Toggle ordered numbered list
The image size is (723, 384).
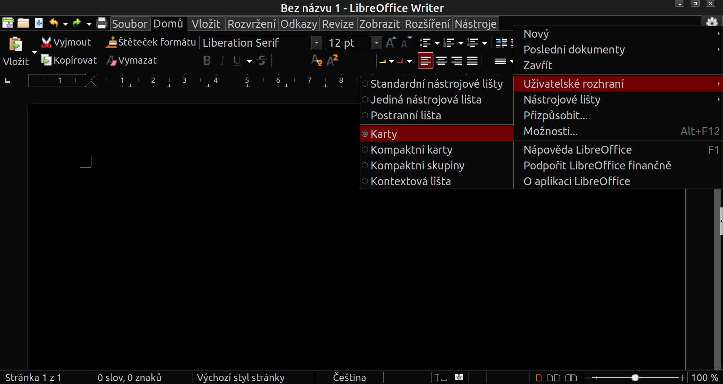tap(449, 43)
